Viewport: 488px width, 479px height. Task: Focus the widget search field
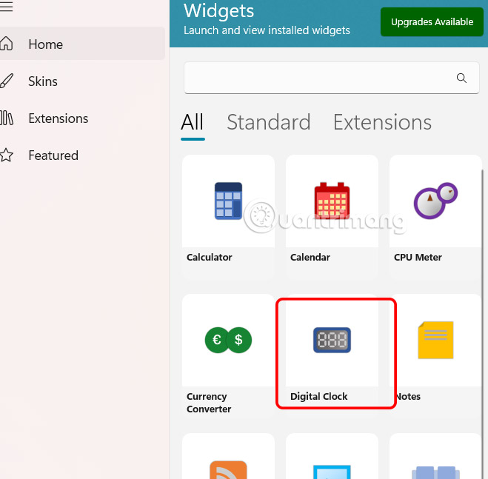click(x=318, y=78)
